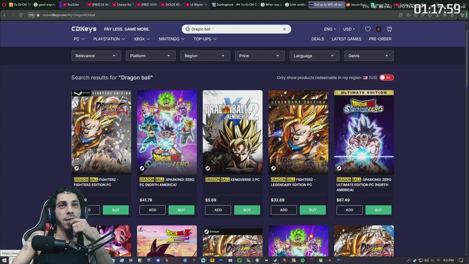The height and width of the screenshot is (264, 469).
Task: Buy Dragon Ball Xenoverse 2 PC
Action: [247, 210]
